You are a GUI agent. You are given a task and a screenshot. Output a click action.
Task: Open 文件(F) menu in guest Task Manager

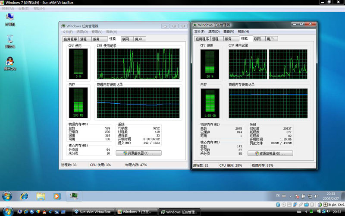(x=68, y=32)
